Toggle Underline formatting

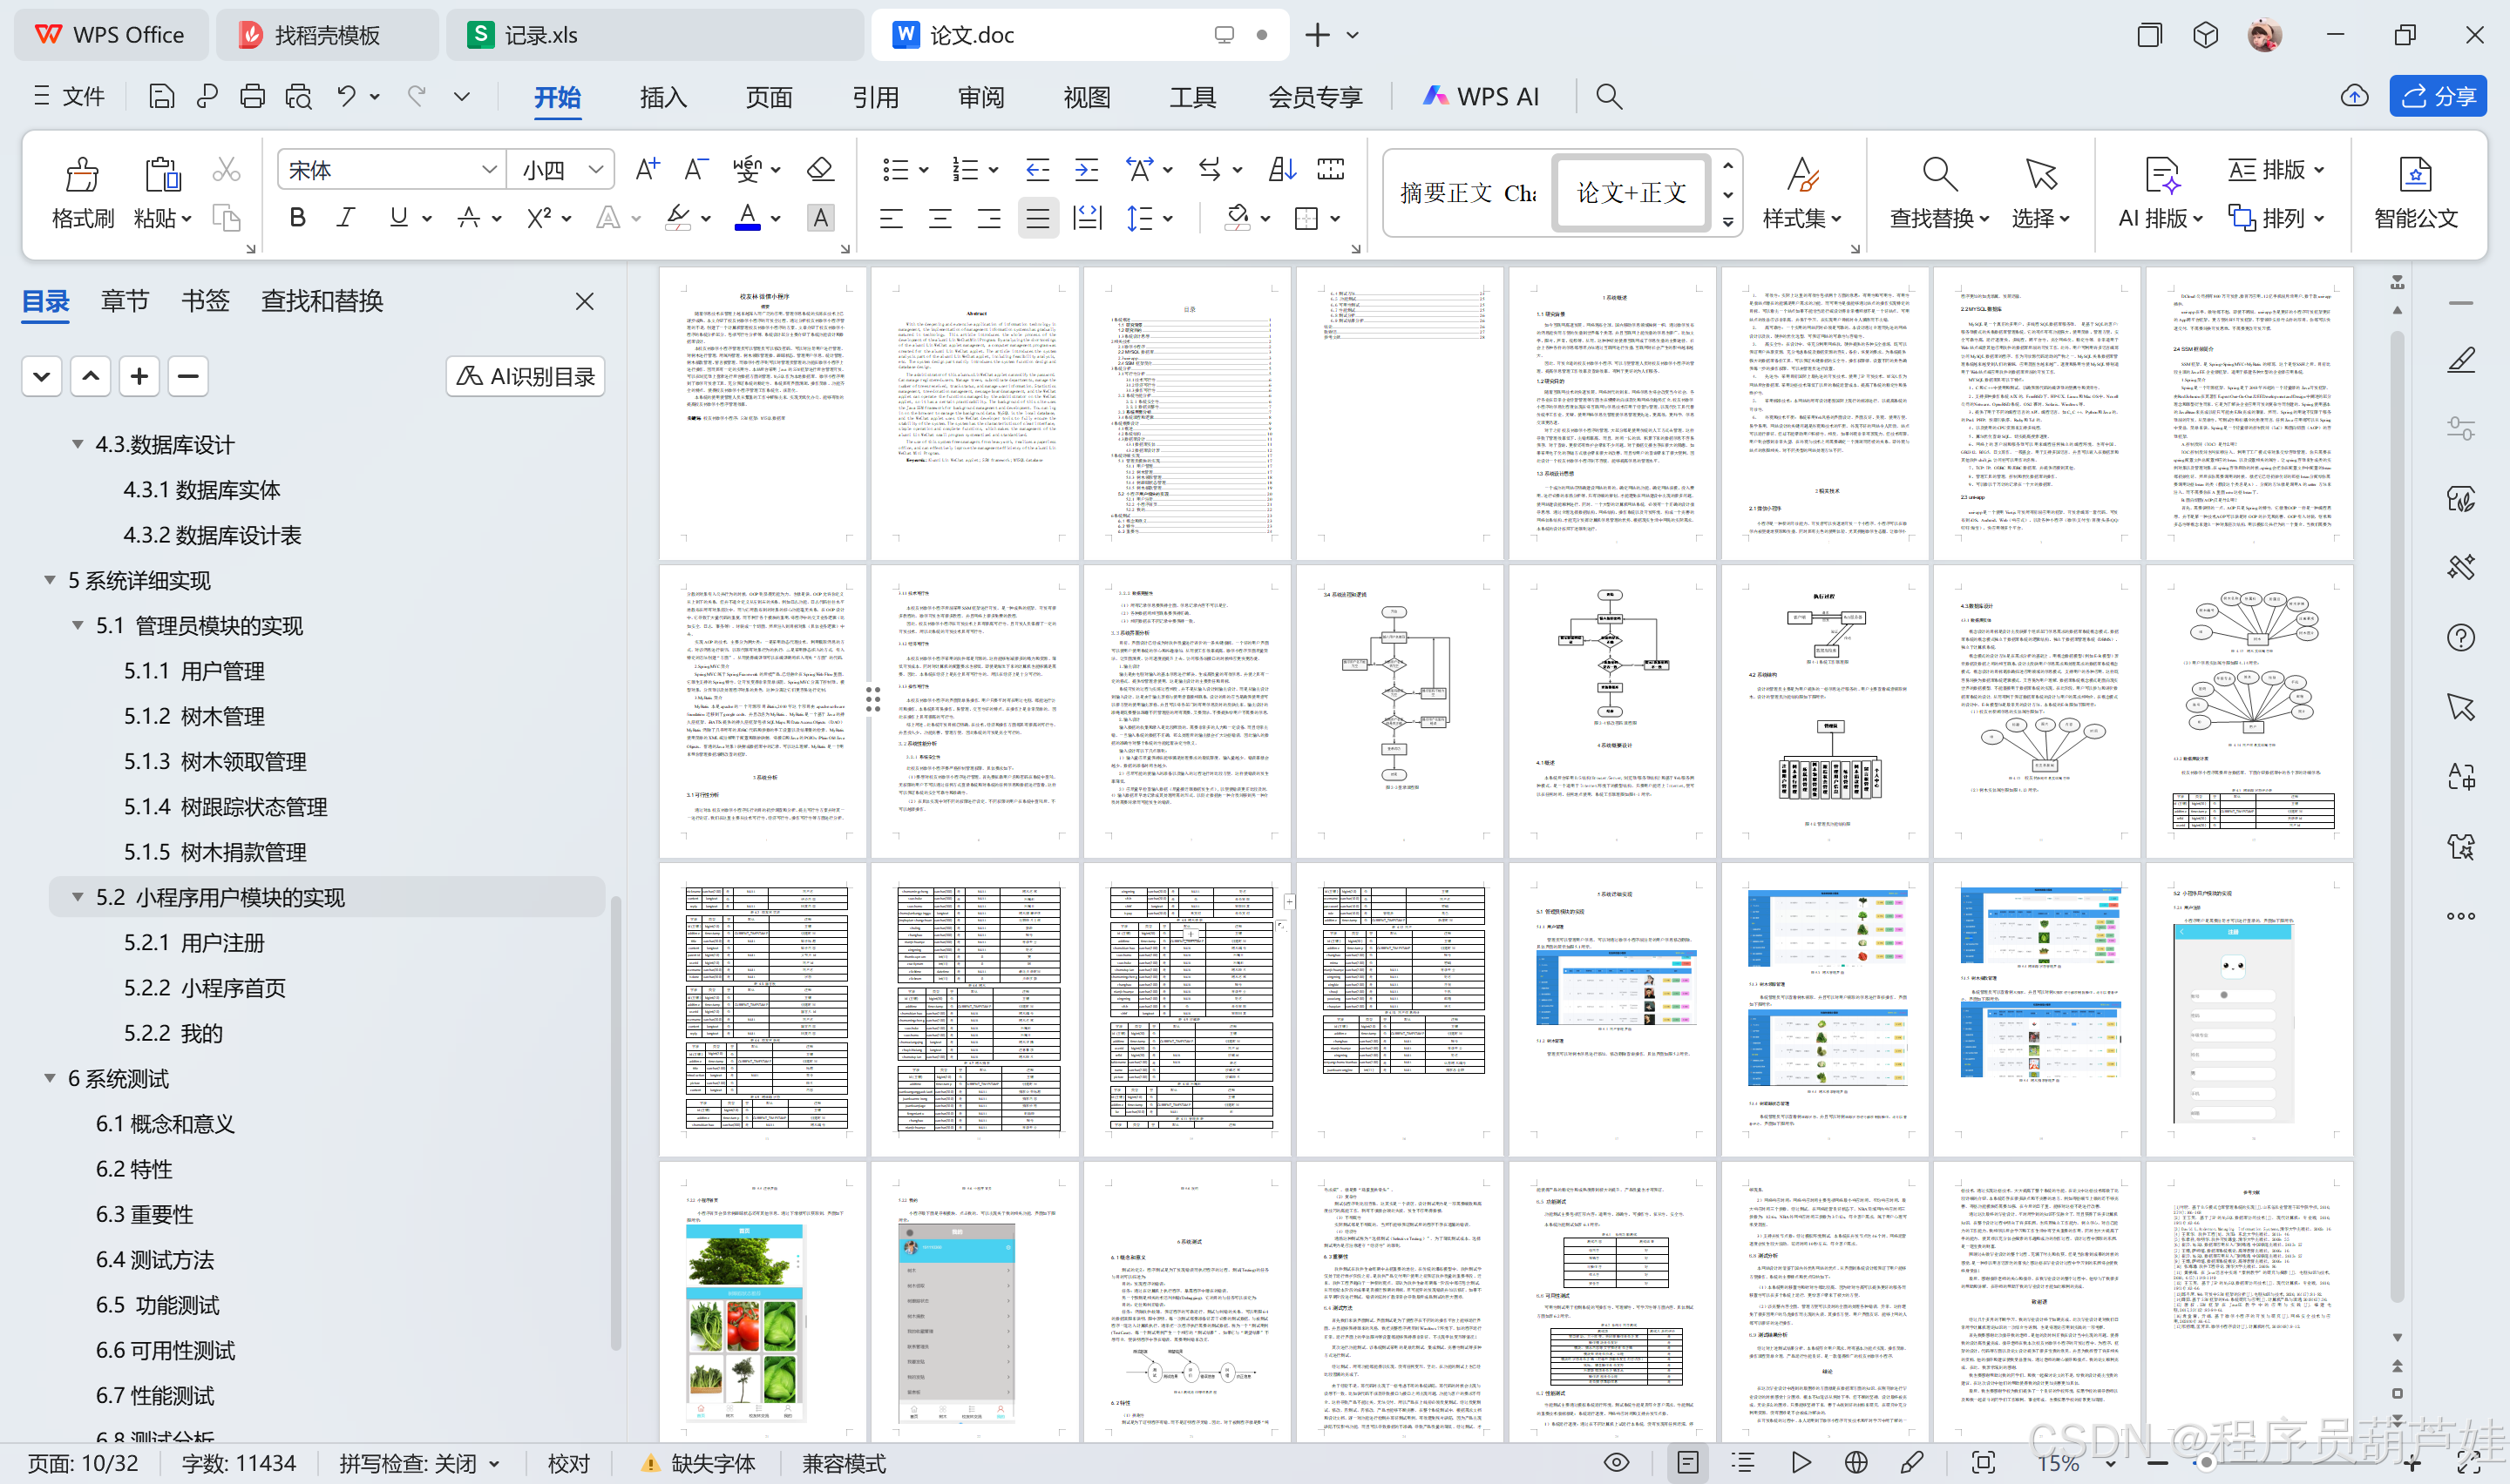pos(398,218)
